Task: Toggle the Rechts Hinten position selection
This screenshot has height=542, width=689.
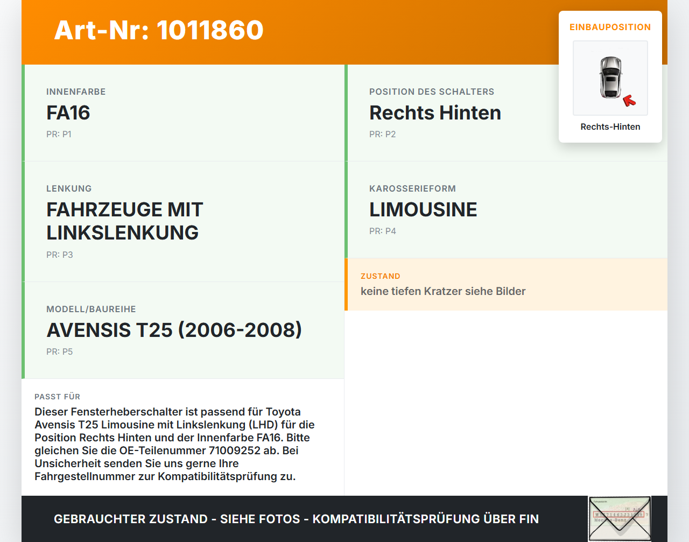Action: point(435,112)
